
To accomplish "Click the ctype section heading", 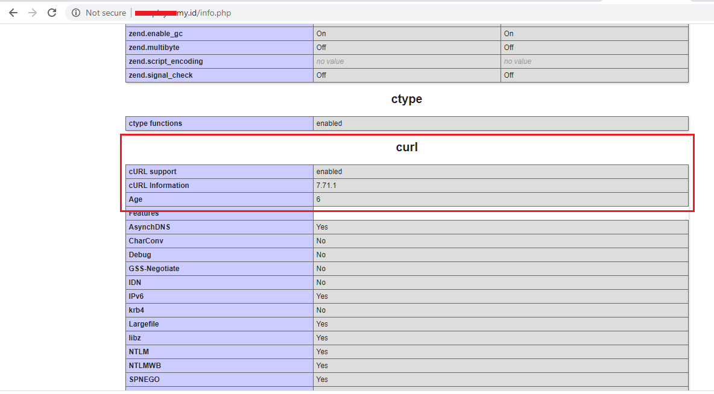I will click(x=406, y=99).
